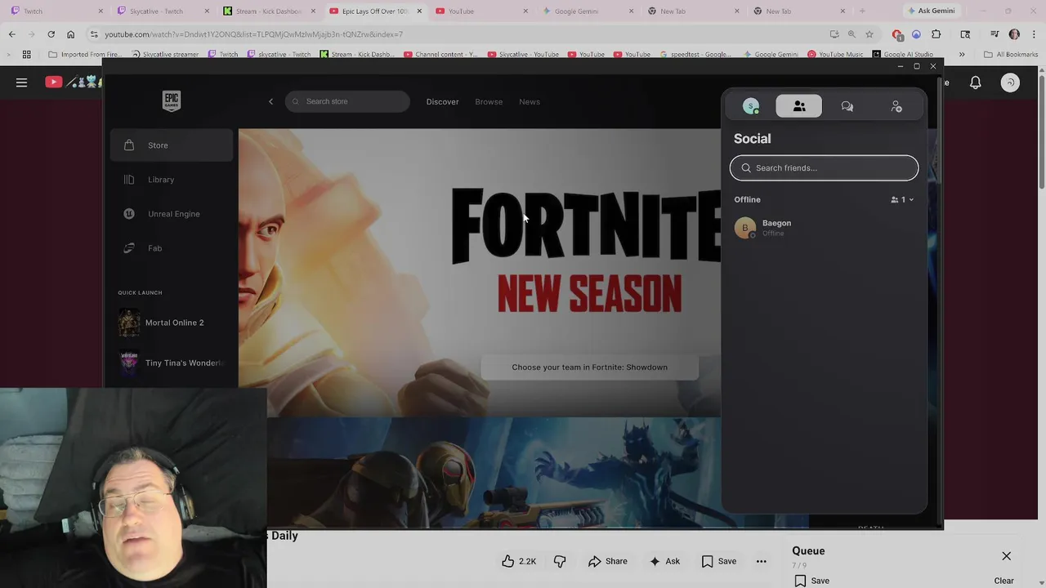This screenshot has height=588, width=1046.
Task: Open Unreal Engine in Epic sidebar
Action: tap(172, 214)
